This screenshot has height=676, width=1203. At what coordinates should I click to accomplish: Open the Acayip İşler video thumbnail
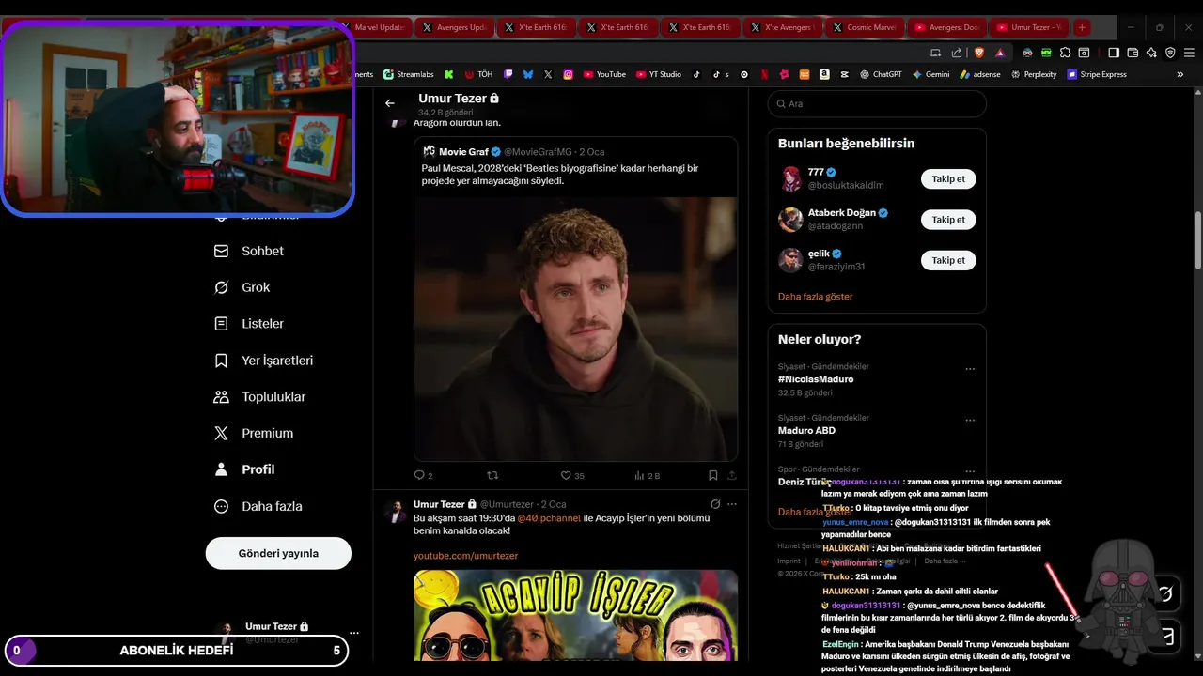pyautogui.click(x=575, y=615)
